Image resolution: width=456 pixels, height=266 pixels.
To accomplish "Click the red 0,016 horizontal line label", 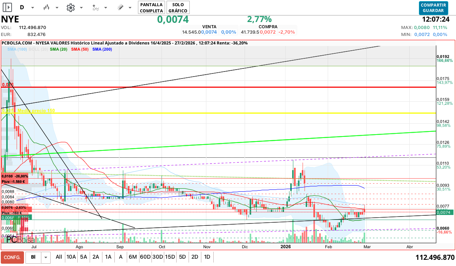I will pyautogui.click(x=8, y=85).
